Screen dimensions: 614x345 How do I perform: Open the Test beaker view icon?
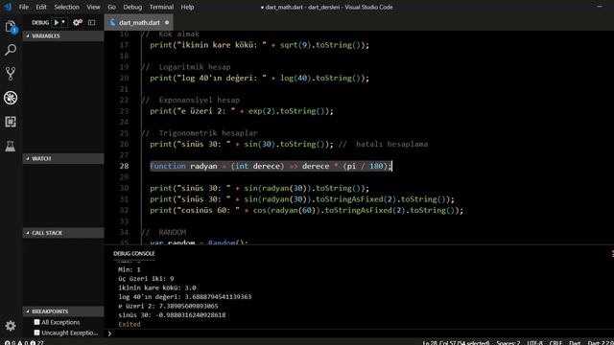[x=11, y=146]
